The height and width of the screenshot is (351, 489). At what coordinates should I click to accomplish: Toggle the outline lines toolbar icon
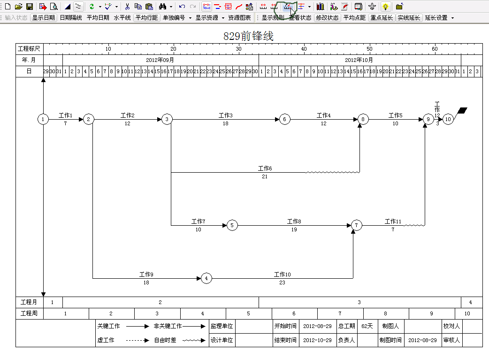click(x=78, y=6)
